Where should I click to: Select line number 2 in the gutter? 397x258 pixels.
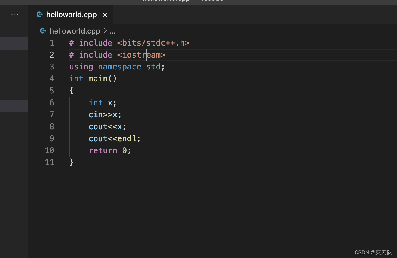point(52,55)
